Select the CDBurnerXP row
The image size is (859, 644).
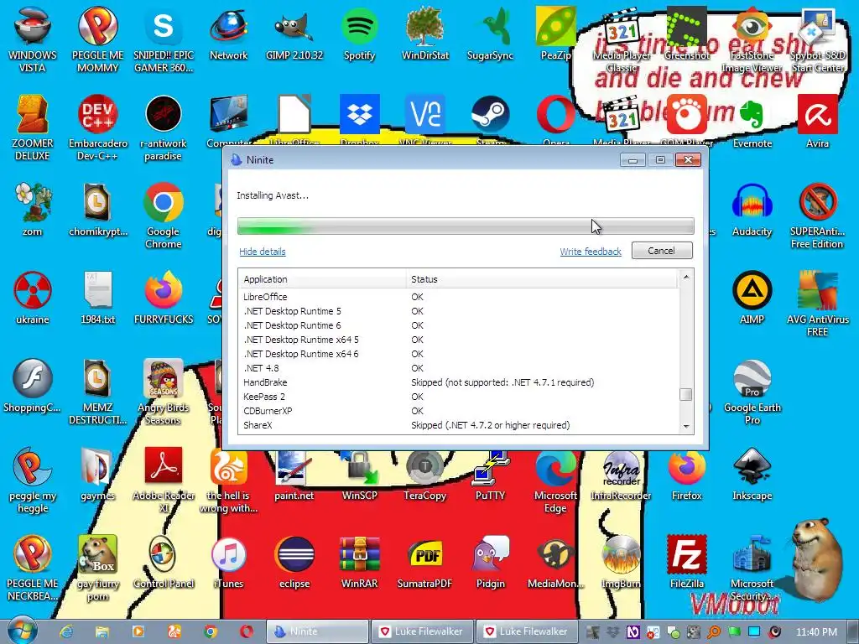459,411
